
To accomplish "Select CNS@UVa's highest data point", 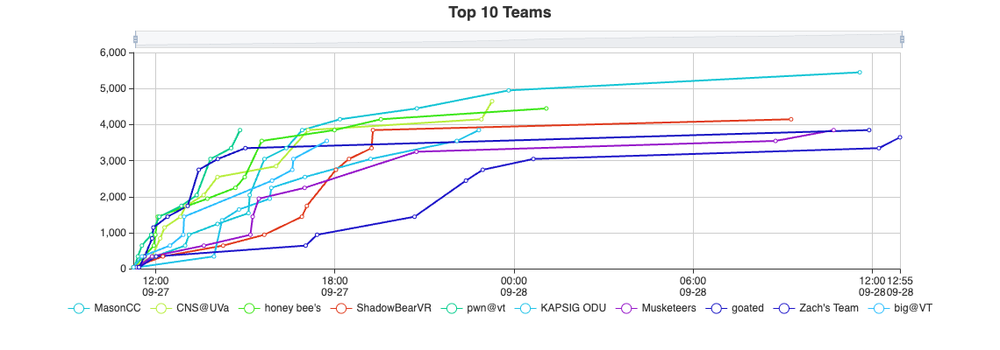I will [492, 101].
